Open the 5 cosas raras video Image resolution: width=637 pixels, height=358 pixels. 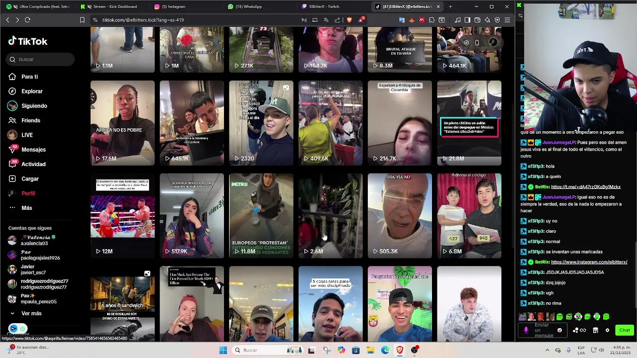(330, 304)
